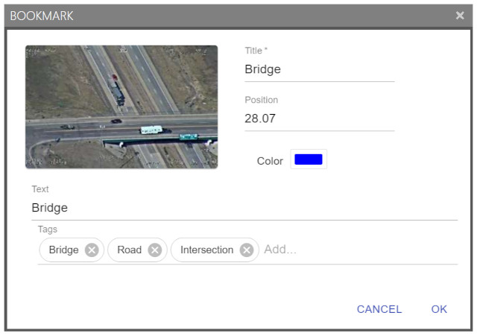The image size is (477, 336).
Task: Click the BOOKMARK dialog title bar
Action: [x=224, y=16]
